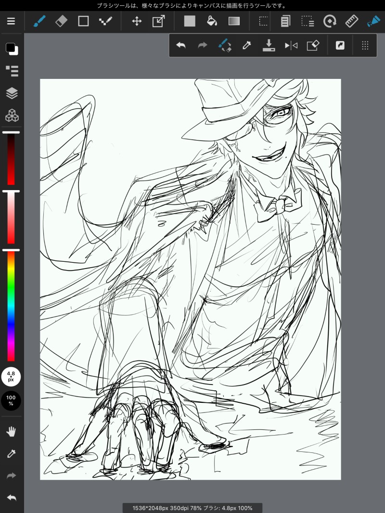385x513 pixels.
Task: Open the hamburger main menu
Action: coord(11,21)
